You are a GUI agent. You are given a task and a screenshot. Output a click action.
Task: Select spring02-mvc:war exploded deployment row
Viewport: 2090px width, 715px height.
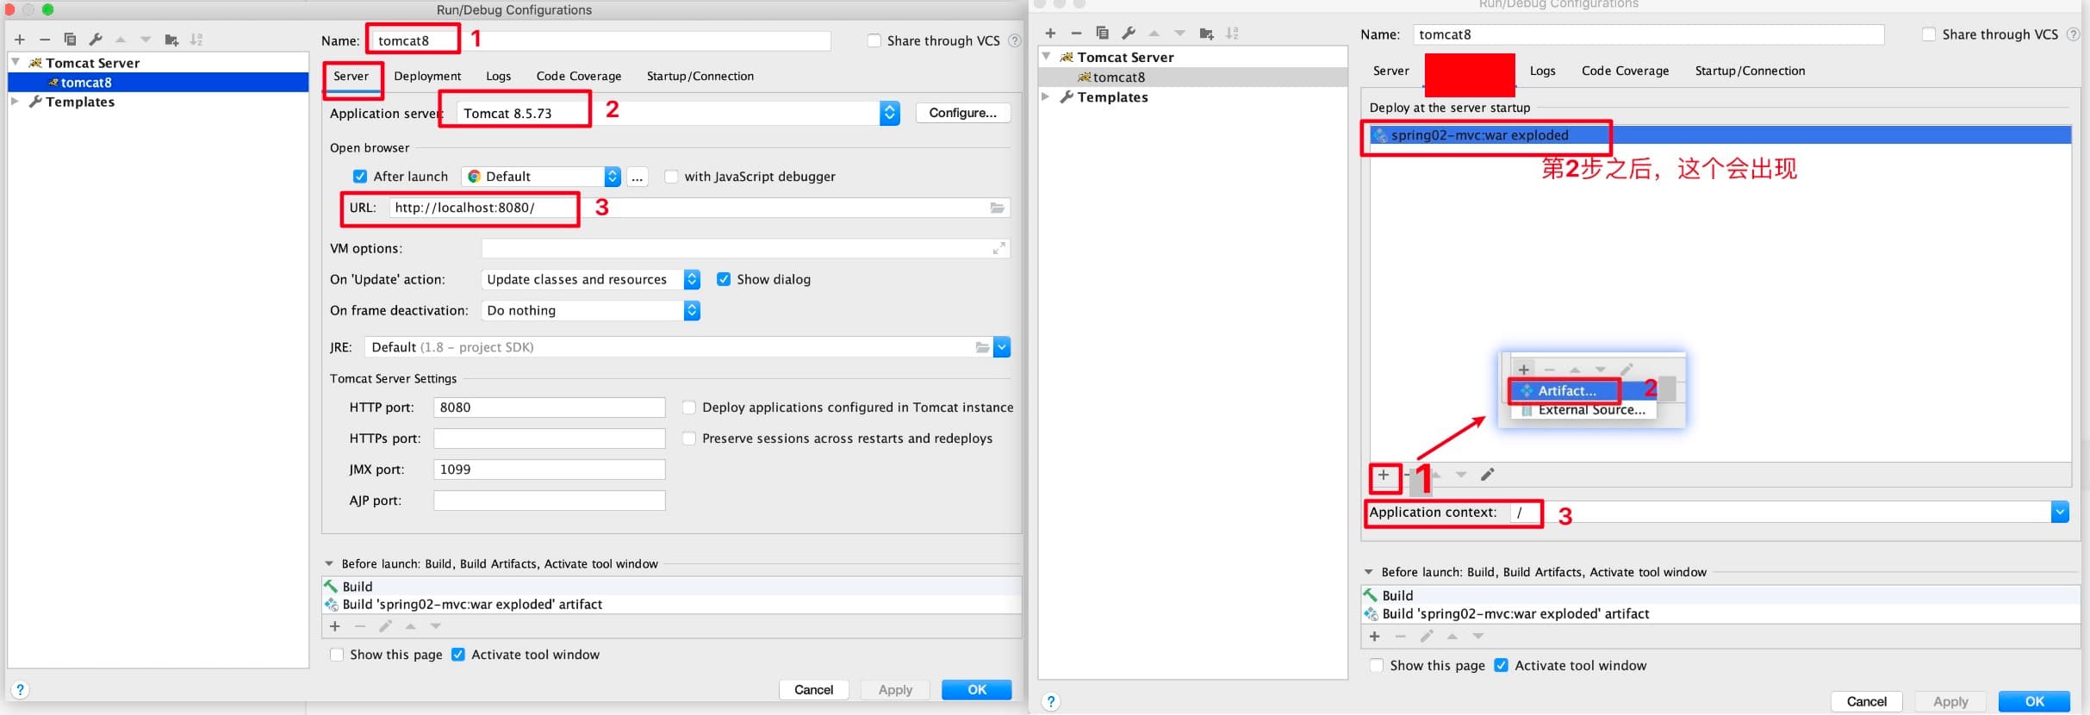pos(1721,135)
